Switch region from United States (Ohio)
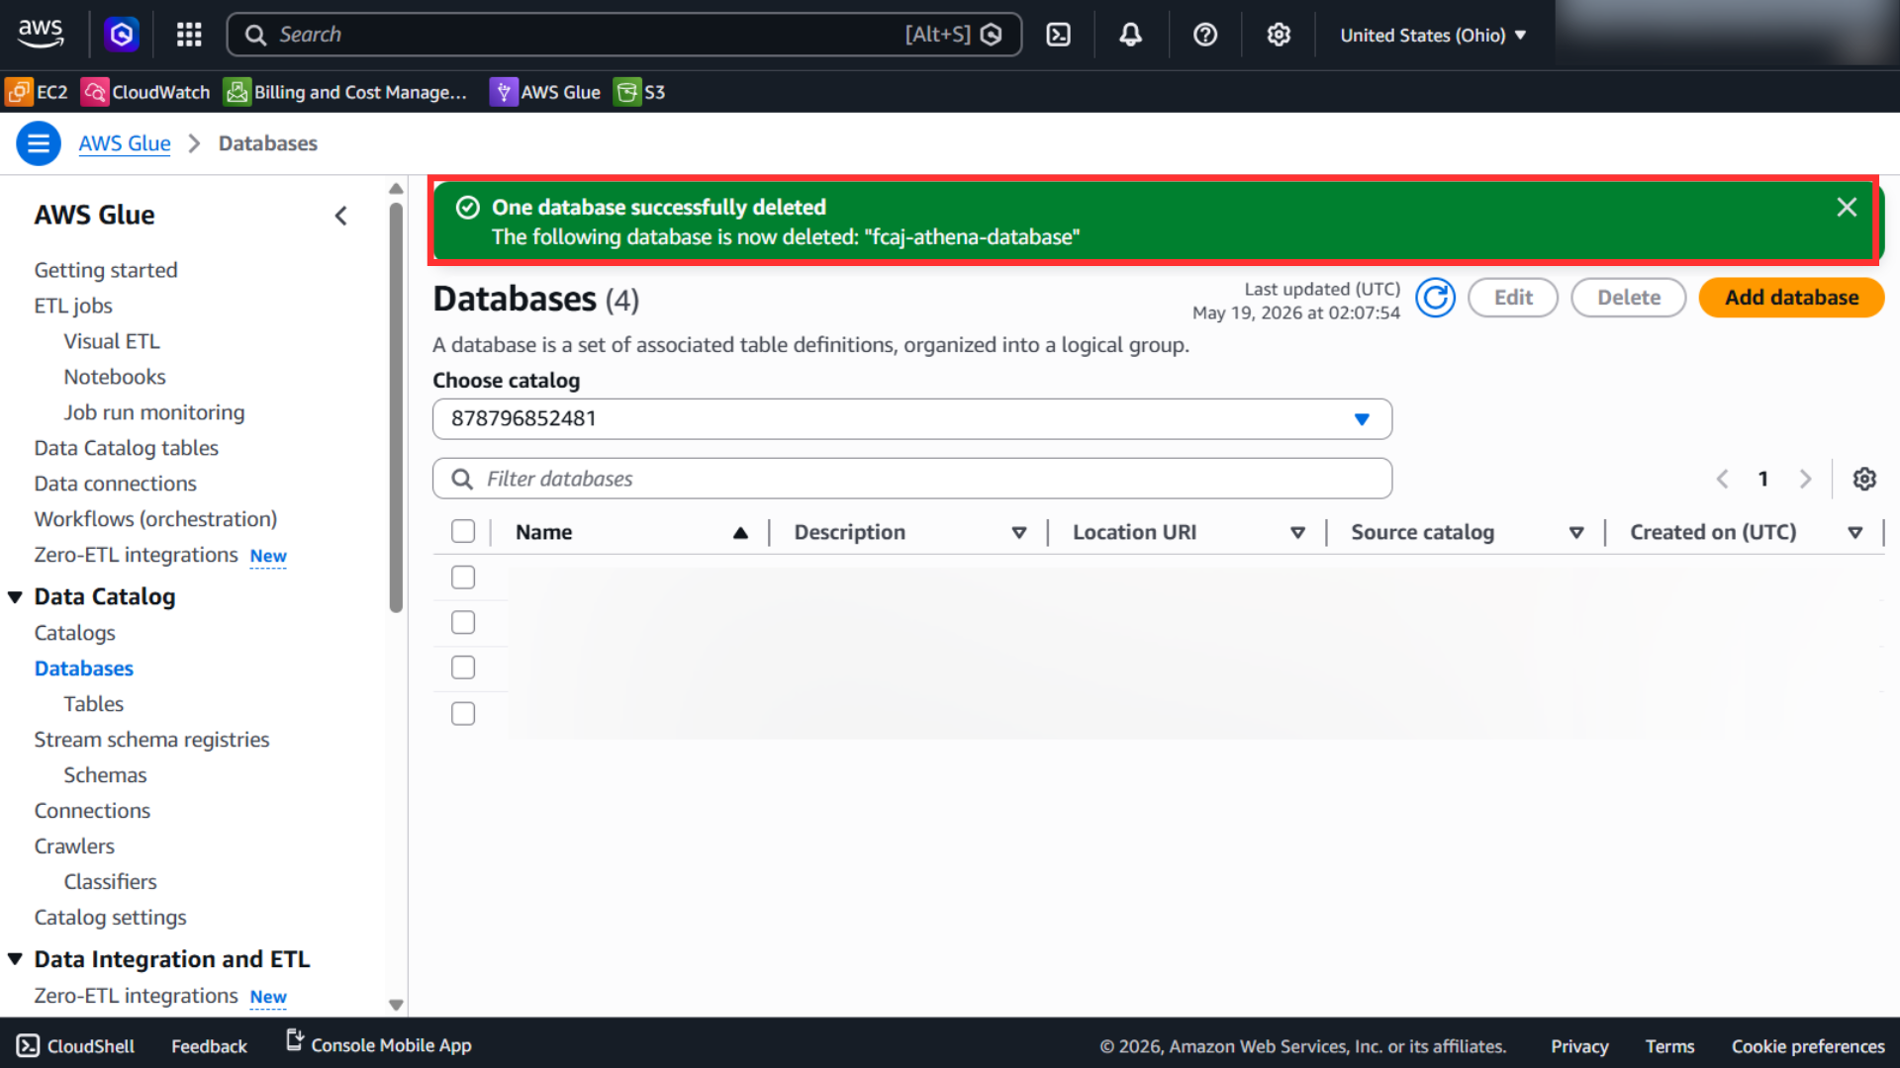1900x1068 pixels. pos(1433,35)
